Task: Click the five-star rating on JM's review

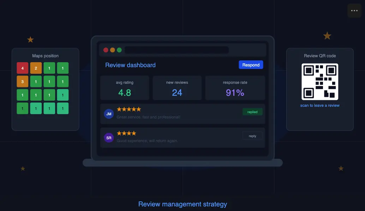Action: (129, 109)
